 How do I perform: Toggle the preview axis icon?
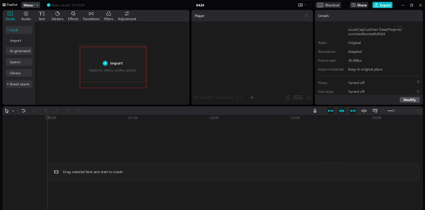[x=364, y=111]
